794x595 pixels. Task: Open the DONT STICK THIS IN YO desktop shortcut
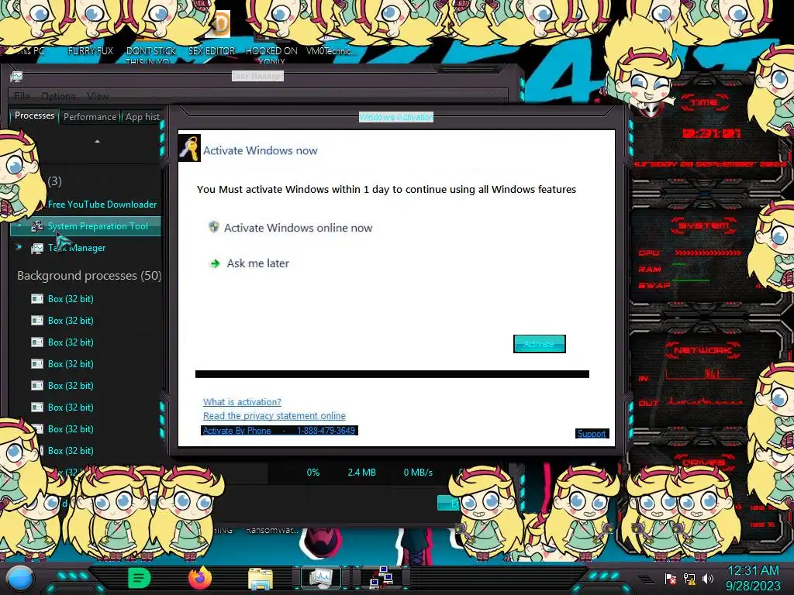151,54
